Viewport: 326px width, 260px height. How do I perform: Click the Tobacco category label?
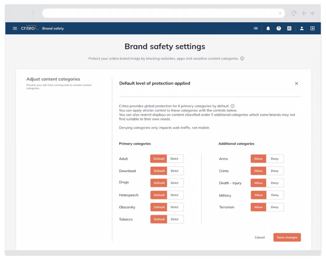coord(126,219)
